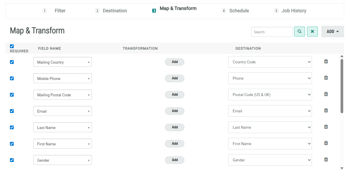
Task: Click the vertical scrollbar thumb of mapping list
Action: click(342, 86)
